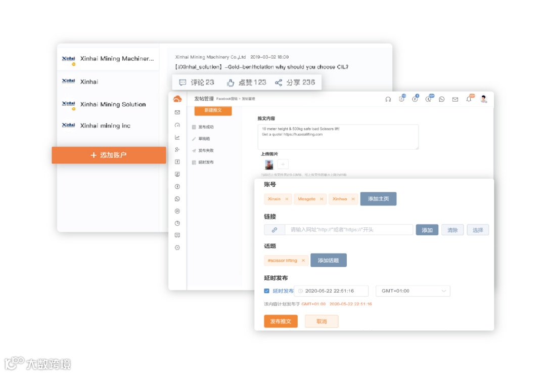Click the top bar Facebook icon with small badge
This screenshot has height=374, width=546.
coord(415,99)
